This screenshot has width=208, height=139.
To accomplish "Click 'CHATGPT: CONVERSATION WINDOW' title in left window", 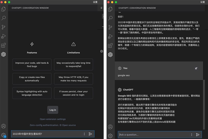I will tap(30, 8).
